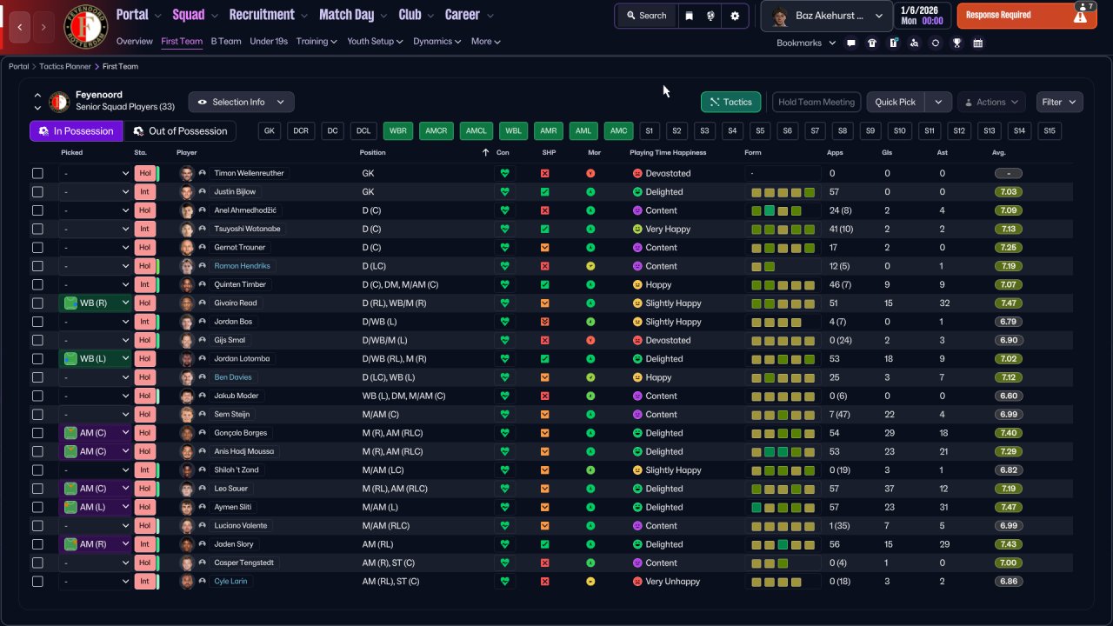Open the Actions dropdown

pyautogui.click(x=991, y=102)
